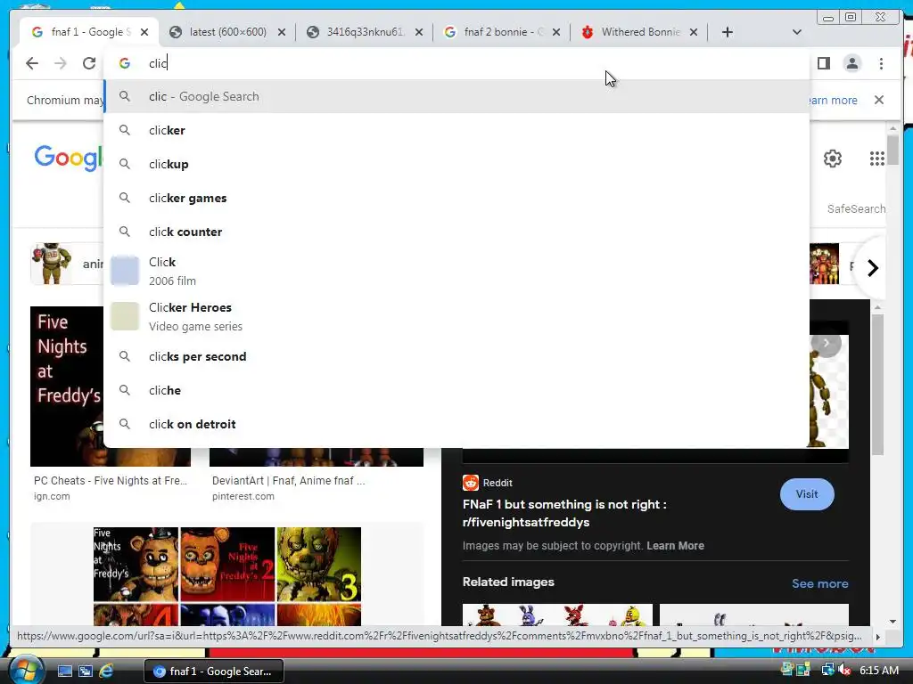The image size is (913, 684).
Task: Select the 'clicker games' suggestion
Action: [456, 198]
